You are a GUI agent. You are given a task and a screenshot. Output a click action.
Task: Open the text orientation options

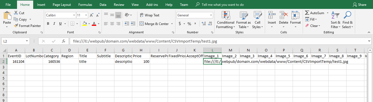tap(128, 15)
